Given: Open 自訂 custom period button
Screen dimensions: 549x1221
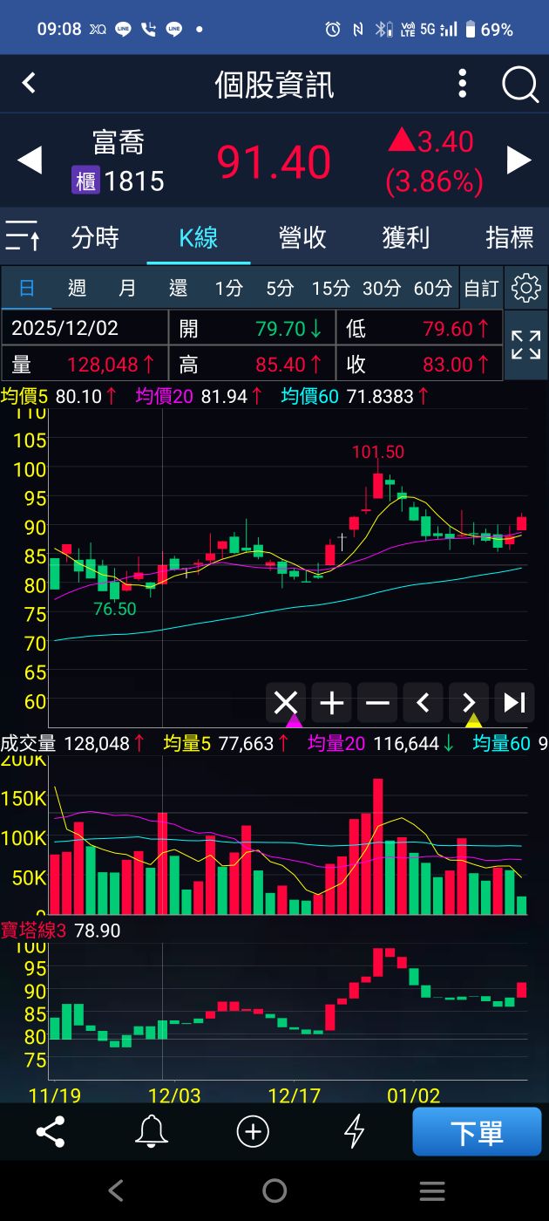Looking at the screenshot, I should pyautogui.click(x=481, y=288).
